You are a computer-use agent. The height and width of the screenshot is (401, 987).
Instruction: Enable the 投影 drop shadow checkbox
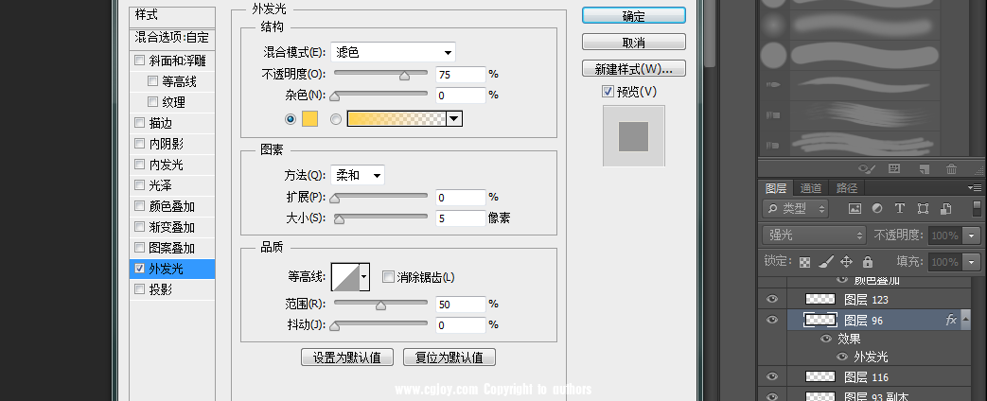coord(140,289)
